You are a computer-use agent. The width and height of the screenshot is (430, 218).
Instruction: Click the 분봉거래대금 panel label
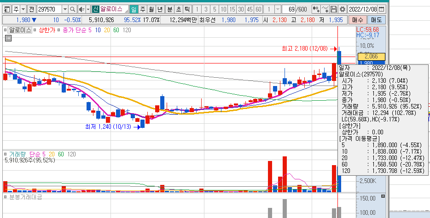point(25,197)
